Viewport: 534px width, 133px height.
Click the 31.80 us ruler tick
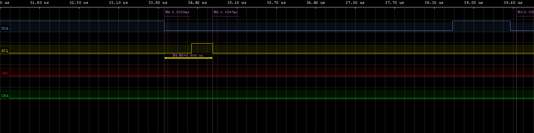point(39,3)
